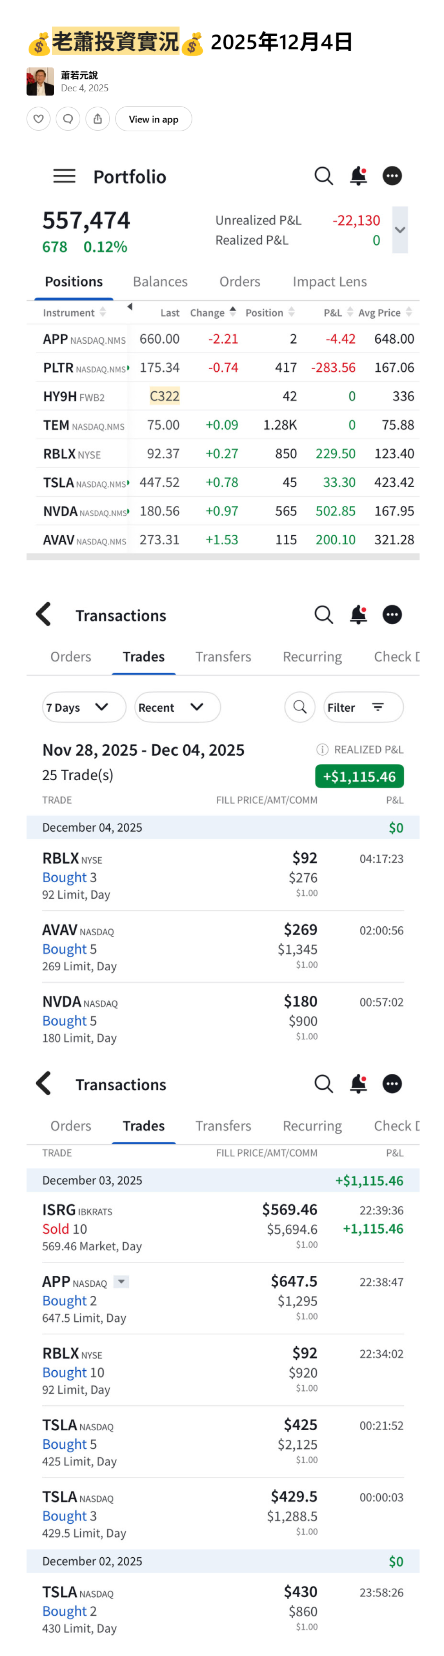Expand the Unrealized P&L chevron panel
444x1656 pixels.
click(400, 230)
